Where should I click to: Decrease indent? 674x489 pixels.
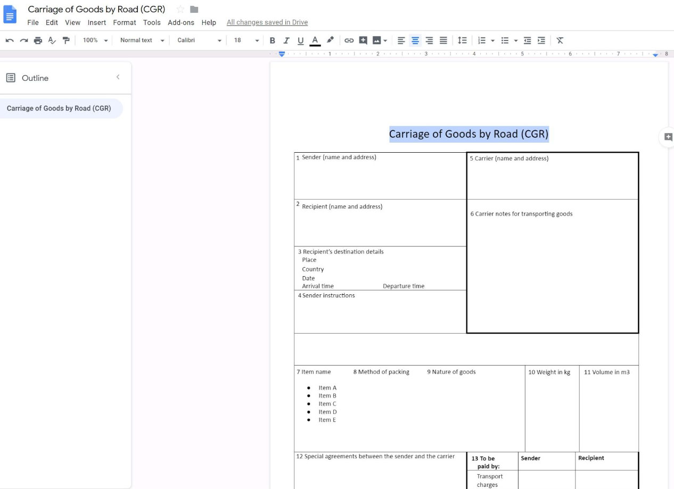pyautogui.click(x=527, y=40)
